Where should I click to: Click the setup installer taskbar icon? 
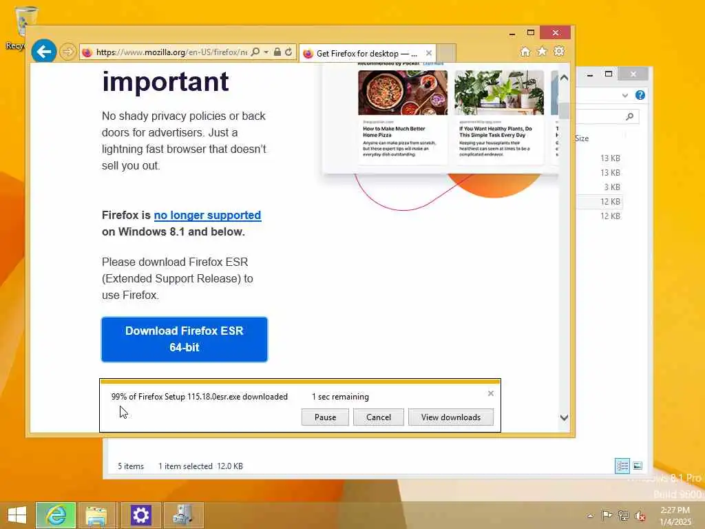coord(183,515)
